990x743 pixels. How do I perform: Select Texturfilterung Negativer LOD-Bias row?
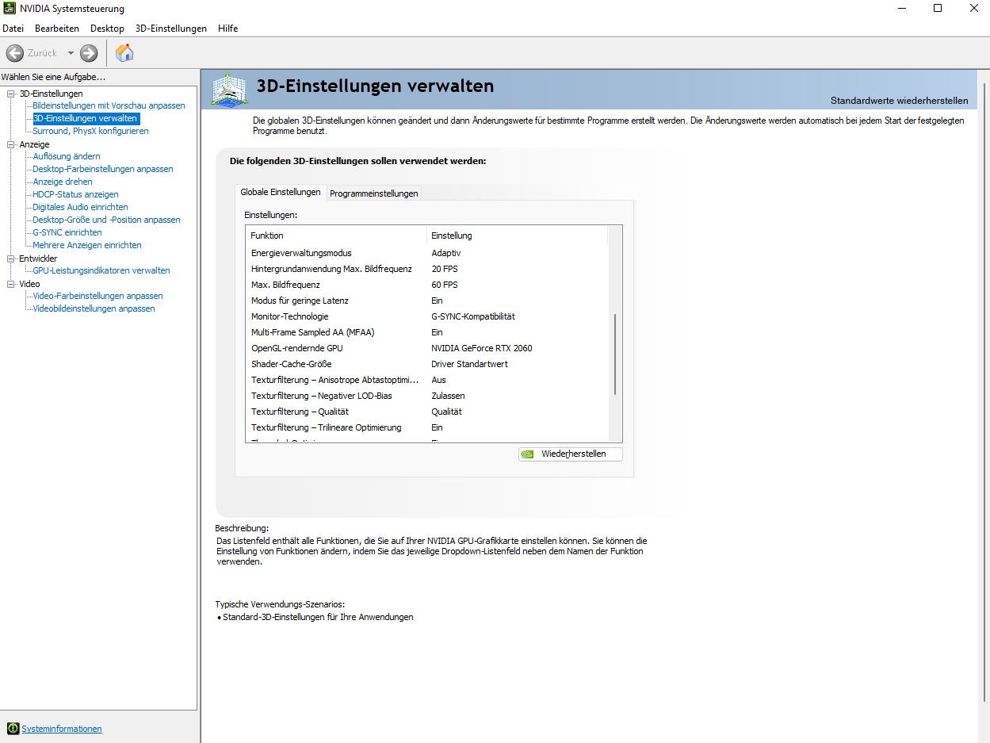[x=426, y=396]
